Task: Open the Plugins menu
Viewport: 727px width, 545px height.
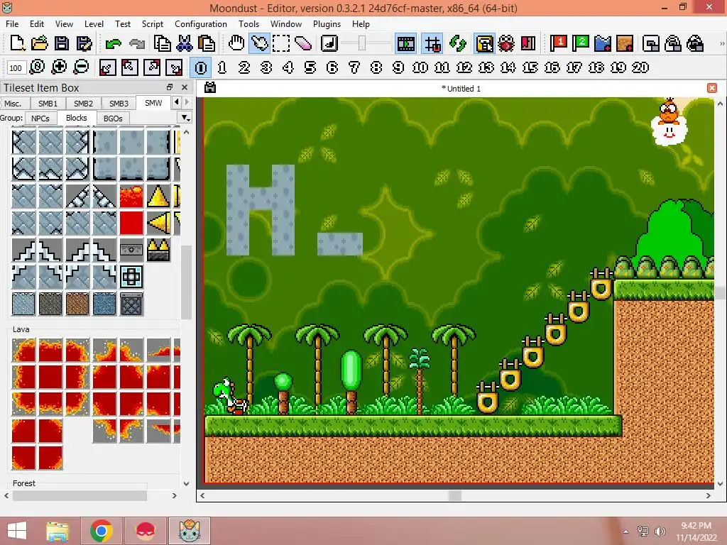Action: pos(327,23)
